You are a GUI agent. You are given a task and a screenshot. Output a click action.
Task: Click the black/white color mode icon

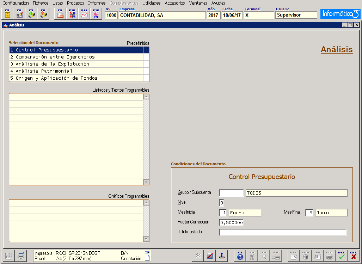pos(147,252)
